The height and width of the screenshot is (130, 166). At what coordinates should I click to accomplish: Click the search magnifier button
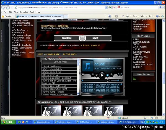point(160,7)
